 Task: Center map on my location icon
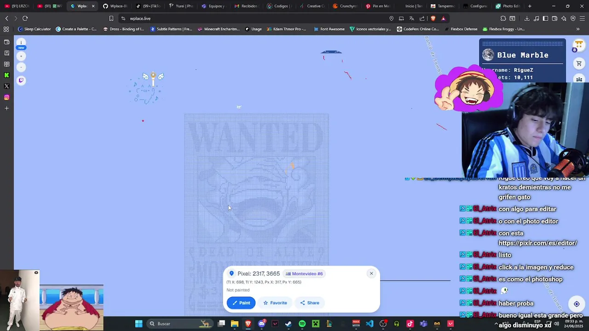coord(577,304)
